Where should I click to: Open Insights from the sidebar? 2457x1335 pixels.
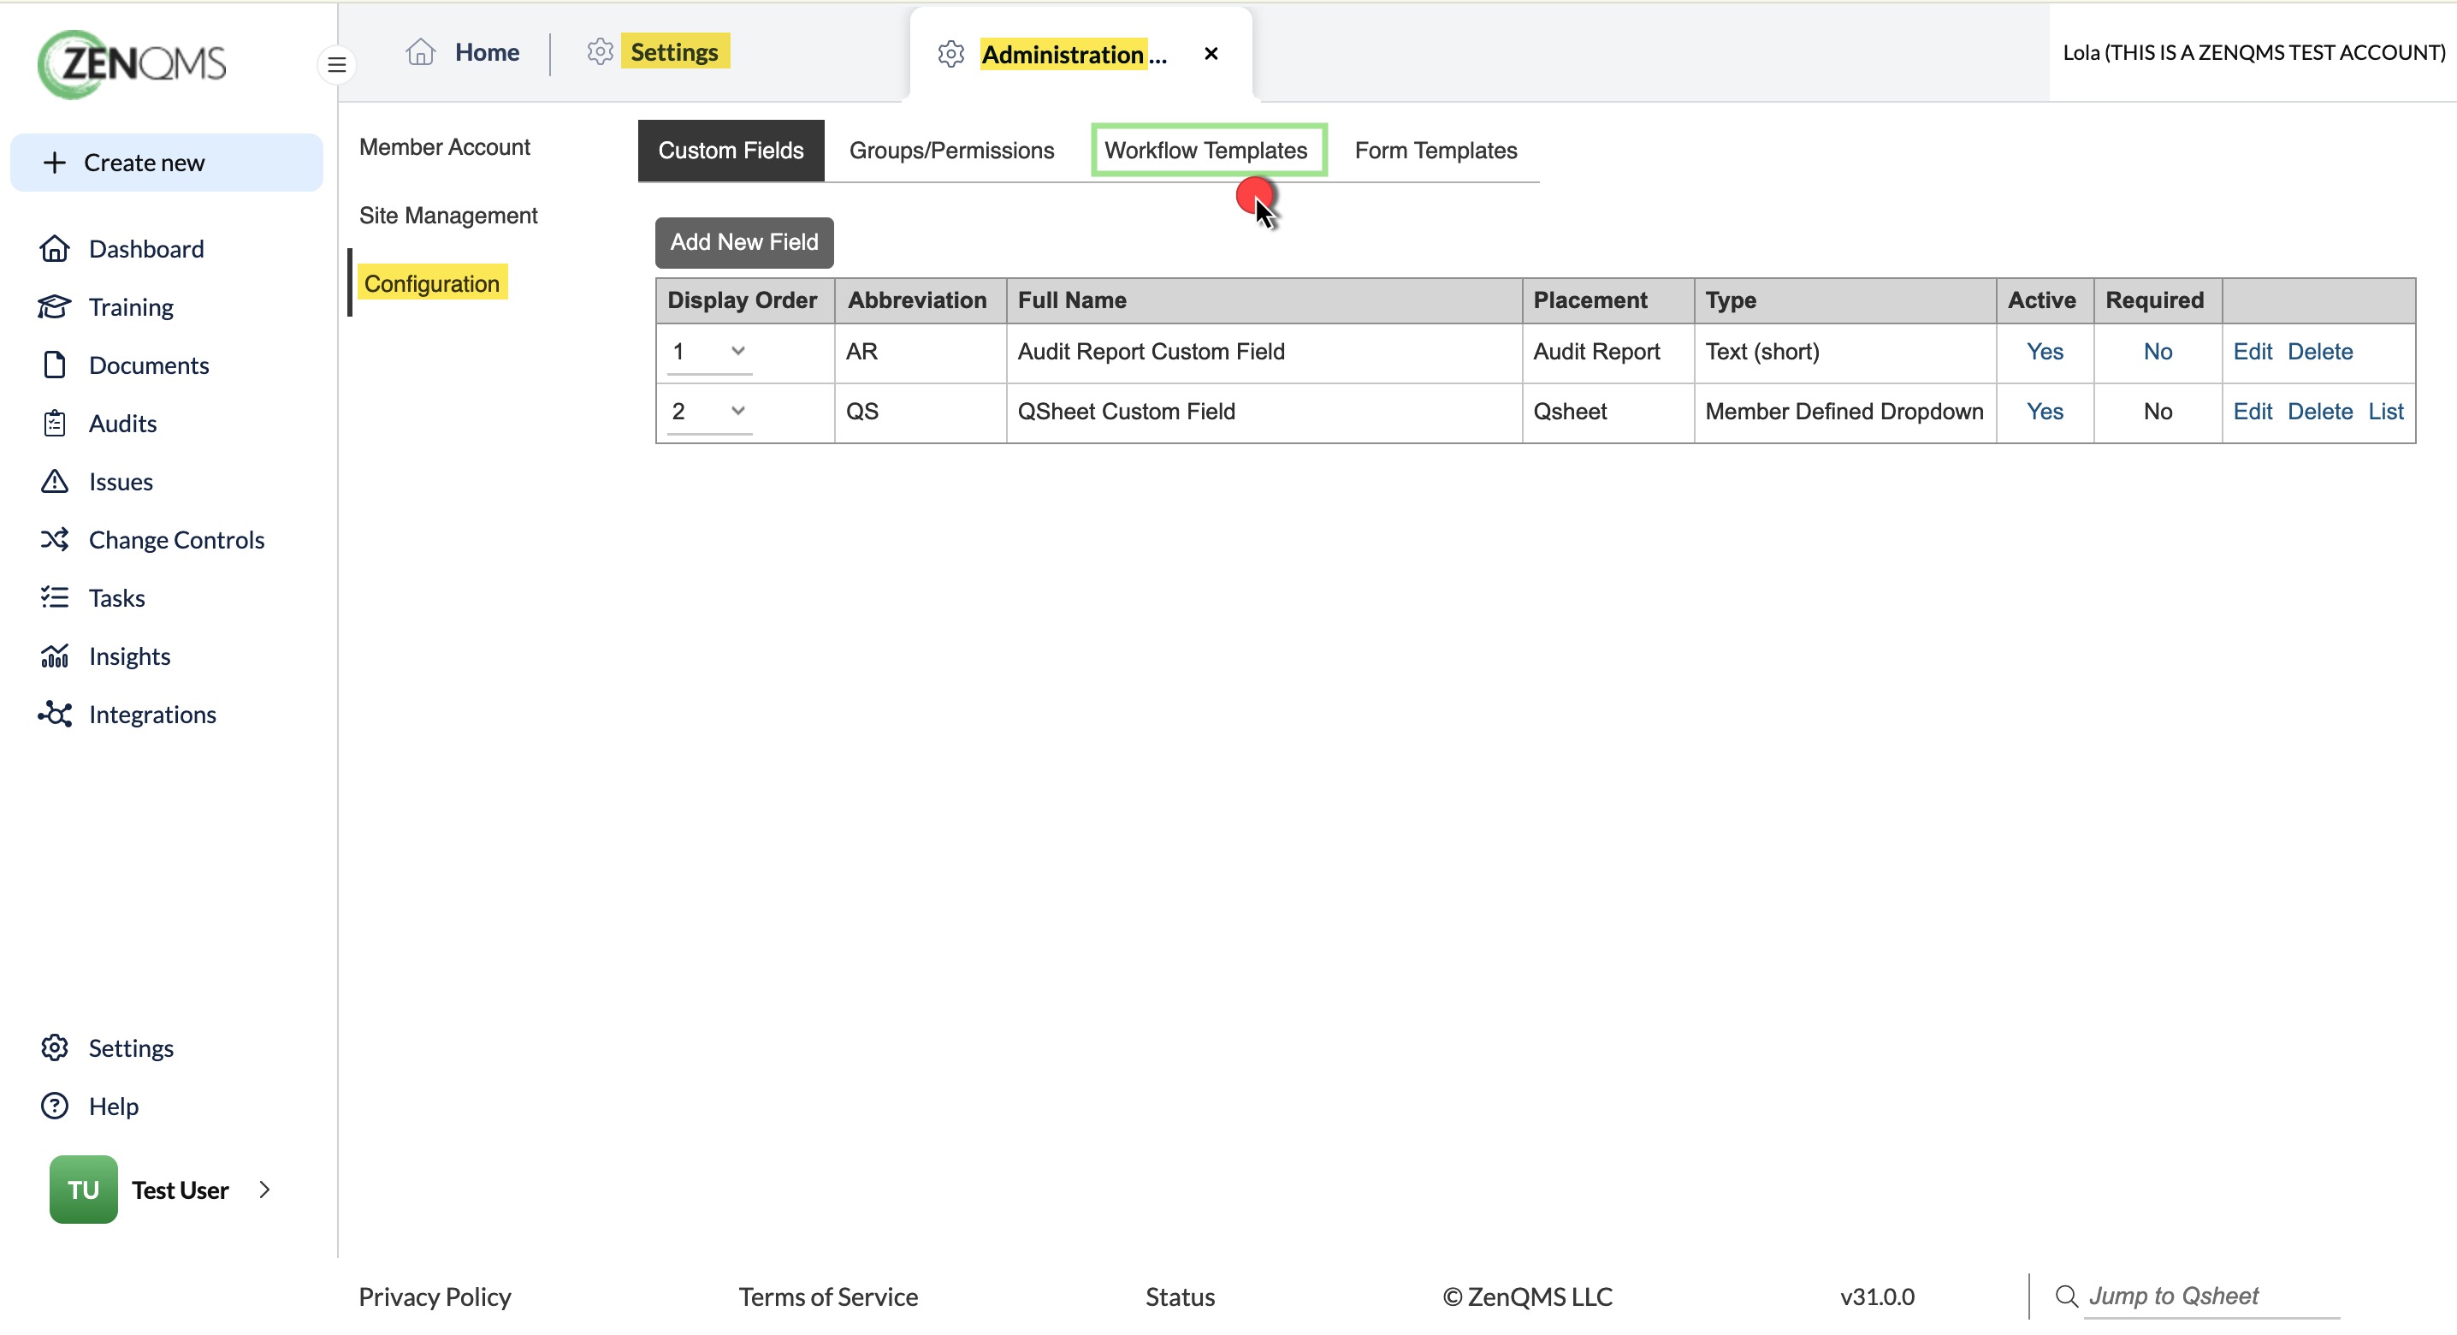click(130, 656)
